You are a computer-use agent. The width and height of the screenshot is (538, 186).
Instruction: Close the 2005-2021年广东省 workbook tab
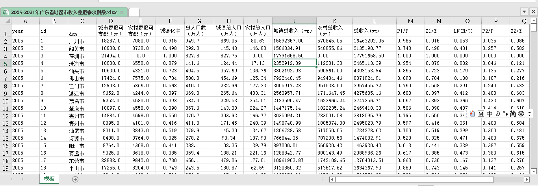coord(122,13)
